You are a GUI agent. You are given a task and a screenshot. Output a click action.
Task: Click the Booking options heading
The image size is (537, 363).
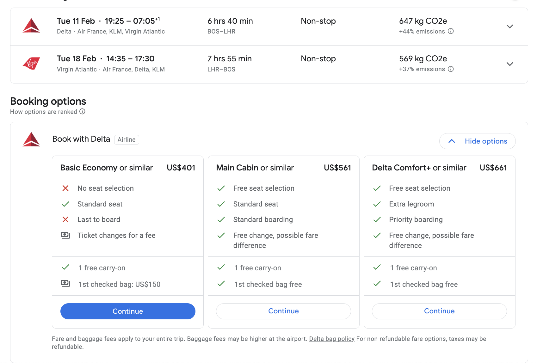(48, 101)
